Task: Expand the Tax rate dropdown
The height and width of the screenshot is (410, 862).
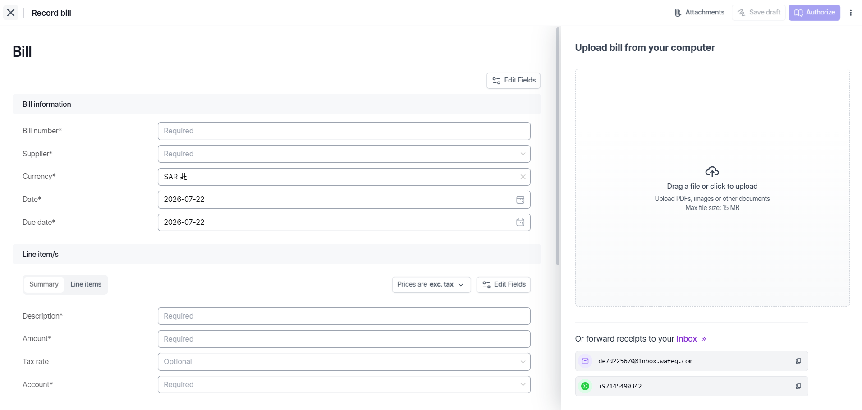Action: (x=344, y=362)
